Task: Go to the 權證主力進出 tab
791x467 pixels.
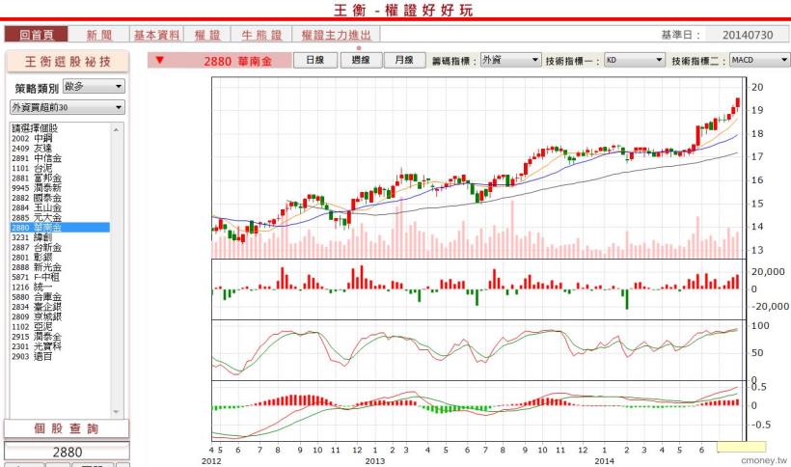Action: click(x=336, y=35)
